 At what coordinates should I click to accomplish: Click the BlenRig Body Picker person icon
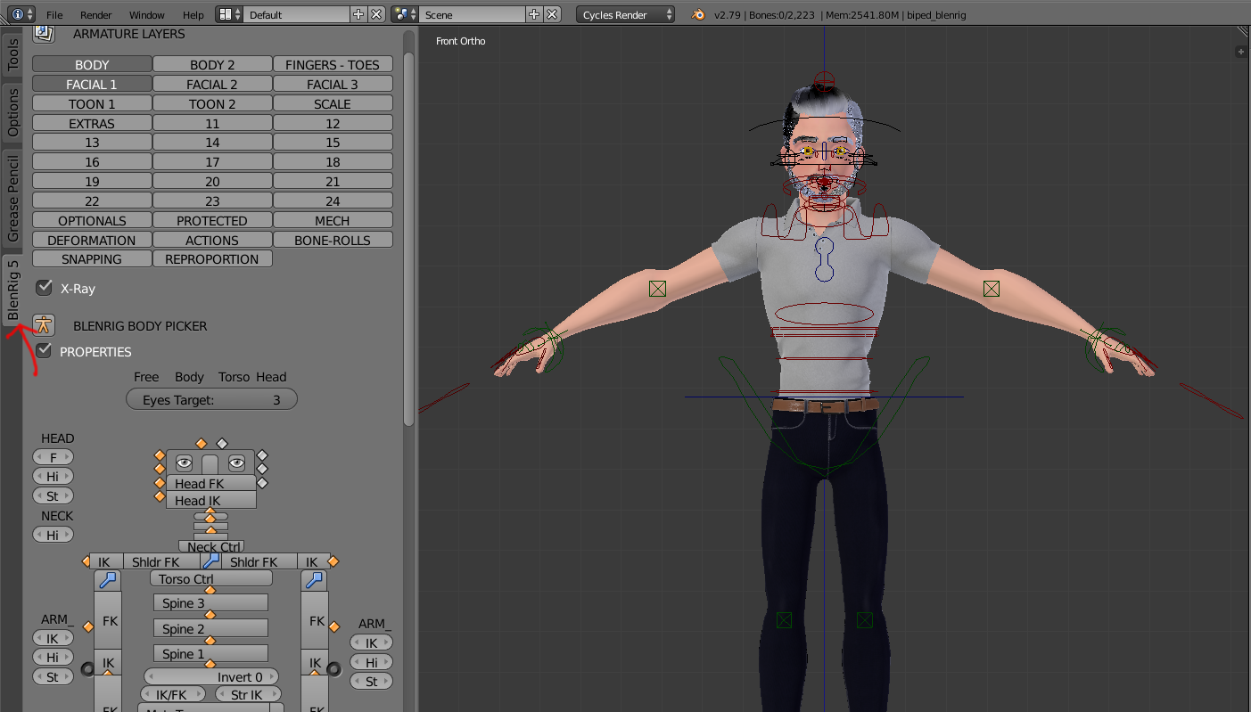[44, 324]
